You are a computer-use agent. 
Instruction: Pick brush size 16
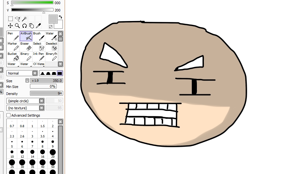coord(42,154)
